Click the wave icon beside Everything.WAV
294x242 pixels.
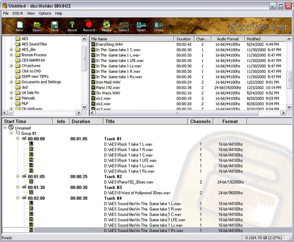(93, 44)
